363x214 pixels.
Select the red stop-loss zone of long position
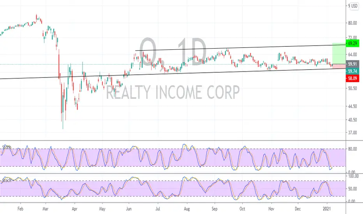tap(339, 67)
